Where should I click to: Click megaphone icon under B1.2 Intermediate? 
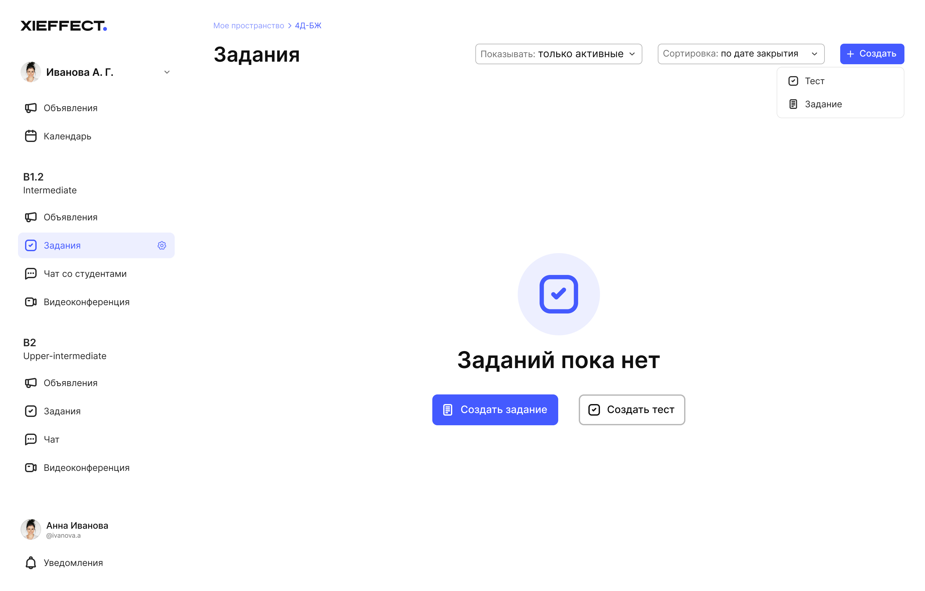pos(31,217)
